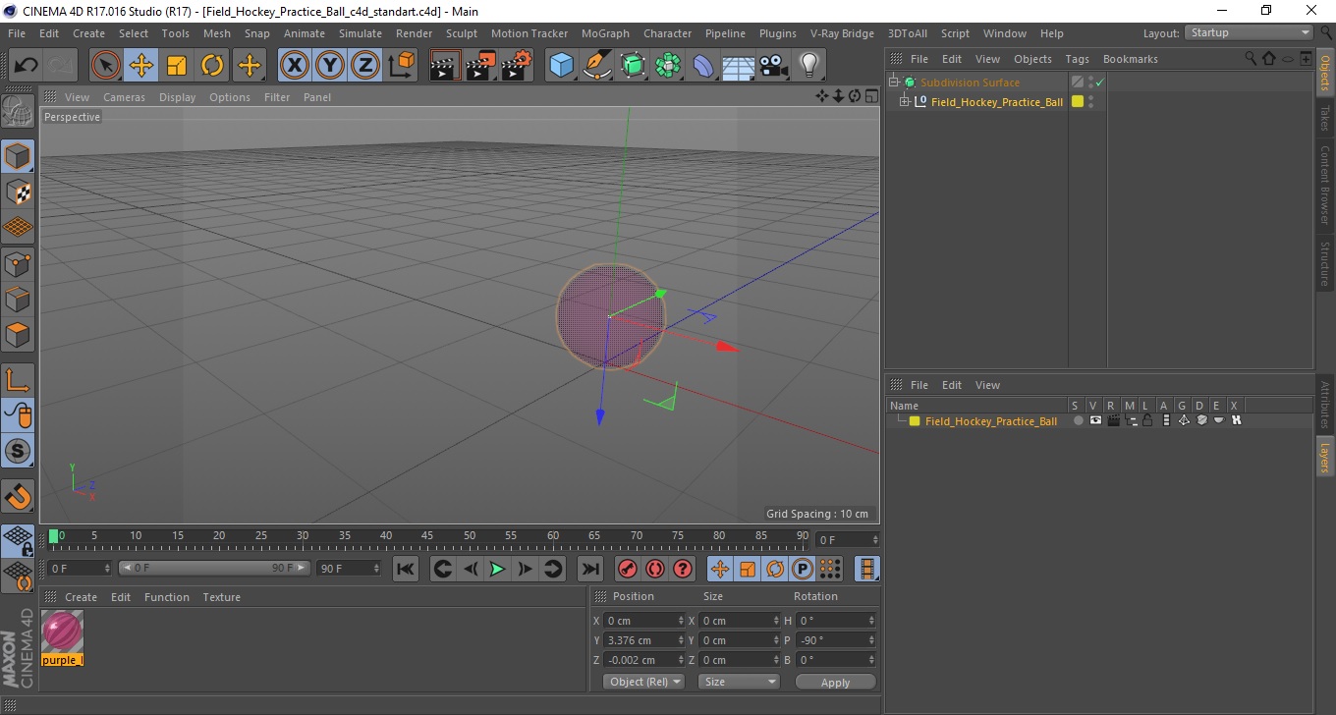Click timeline ruler at frame 45
The height and width of the screenshot is (715, 1336).
pos(427,537)
